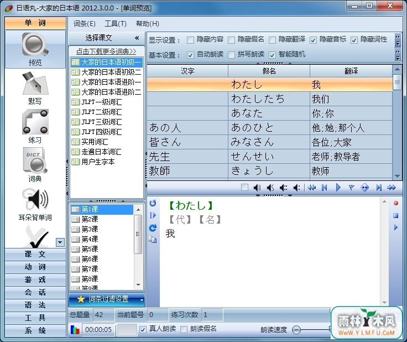Open the 预览 preview magnifier icon
Screen dimensions: 407x342
point(35,45)
